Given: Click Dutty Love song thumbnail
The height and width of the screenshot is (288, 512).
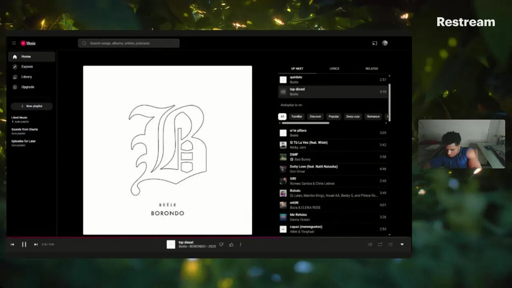Looking at the screenshot, I should tap(283, 169).
